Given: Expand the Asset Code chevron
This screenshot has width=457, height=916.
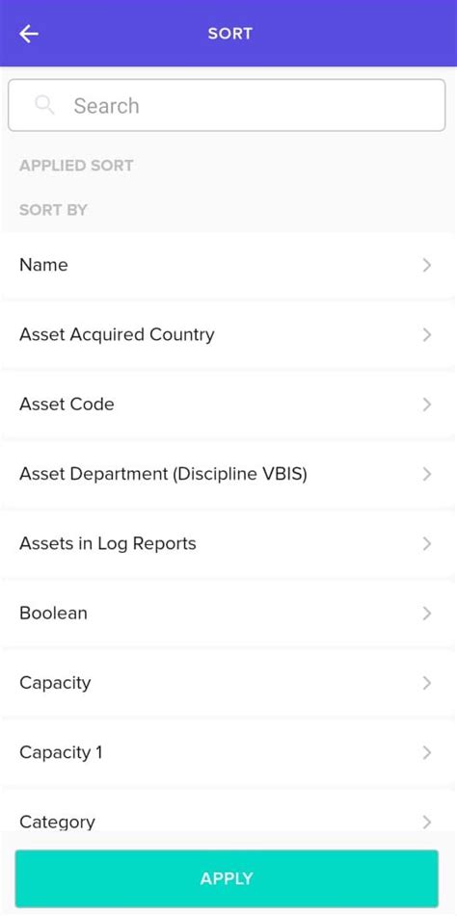Looking at the screenshot, I should coord(426,405).
